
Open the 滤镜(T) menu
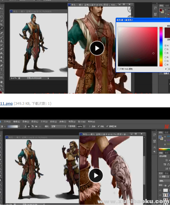click(x=62, y=122)
